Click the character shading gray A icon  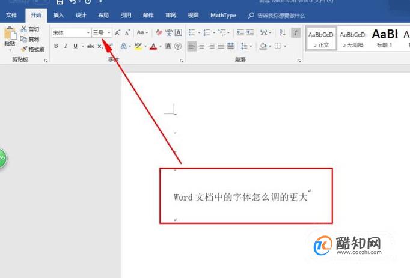tap(168, 46)
